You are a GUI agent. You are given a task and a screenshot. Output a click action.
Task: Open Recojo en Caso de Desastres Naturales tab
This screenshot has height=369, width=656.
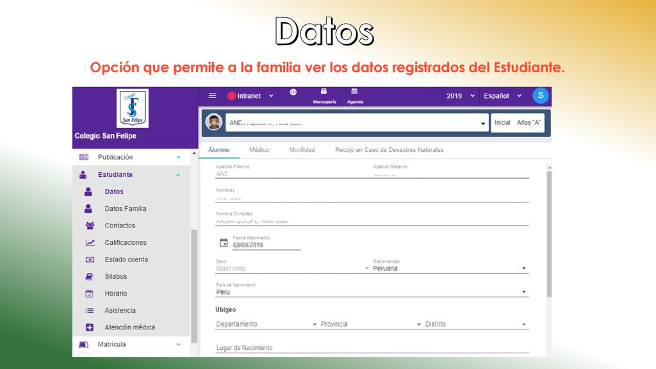[x=389, y=150]
